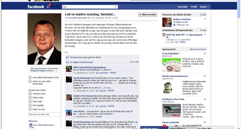Open the Profil page
Image resolution: width=242 pixels, height=129 pixels.
[x=194, y=7]
